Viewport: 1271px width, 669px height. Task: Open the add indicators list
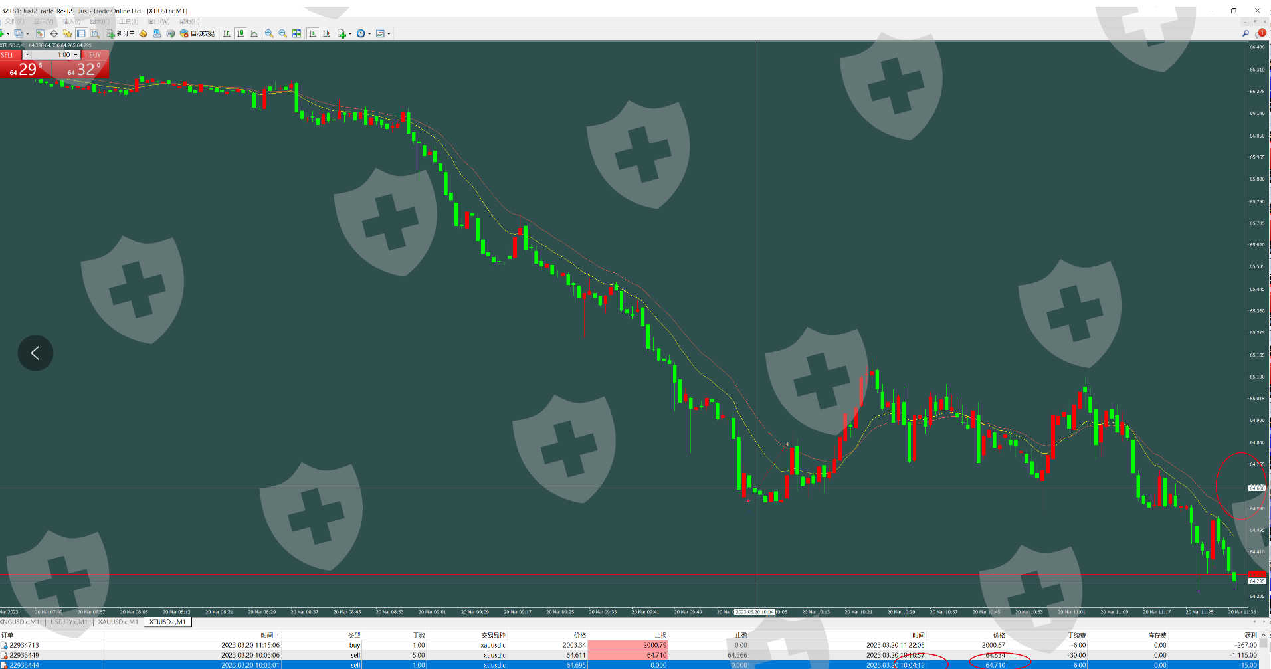point(342,33)
